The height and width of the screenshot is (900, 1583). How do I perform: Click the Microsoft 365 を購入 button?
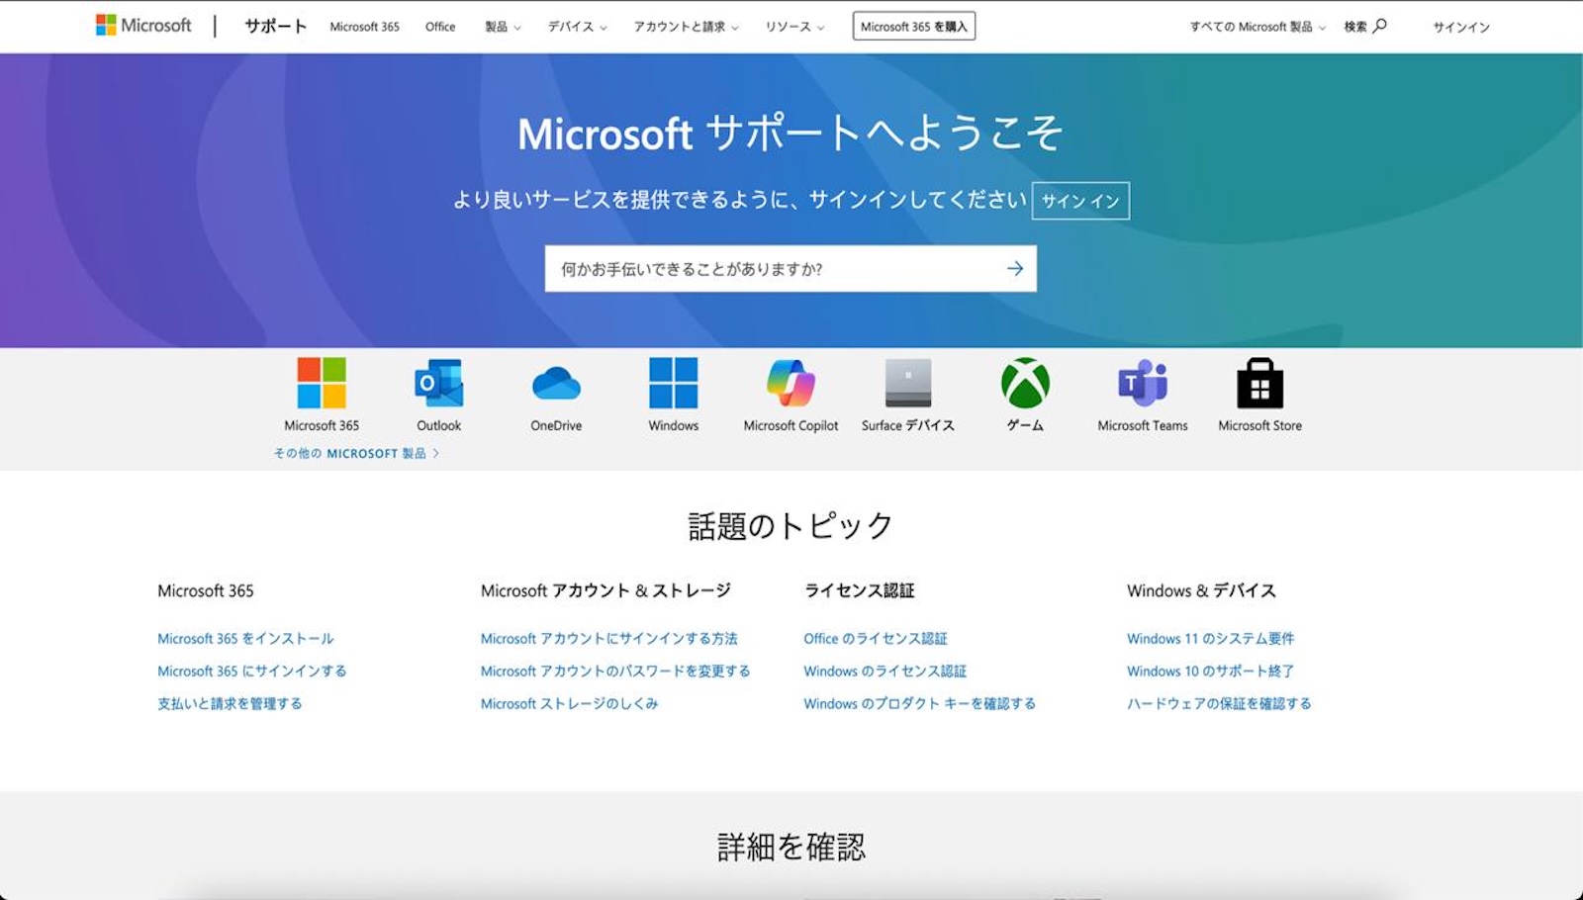[913, 27]
